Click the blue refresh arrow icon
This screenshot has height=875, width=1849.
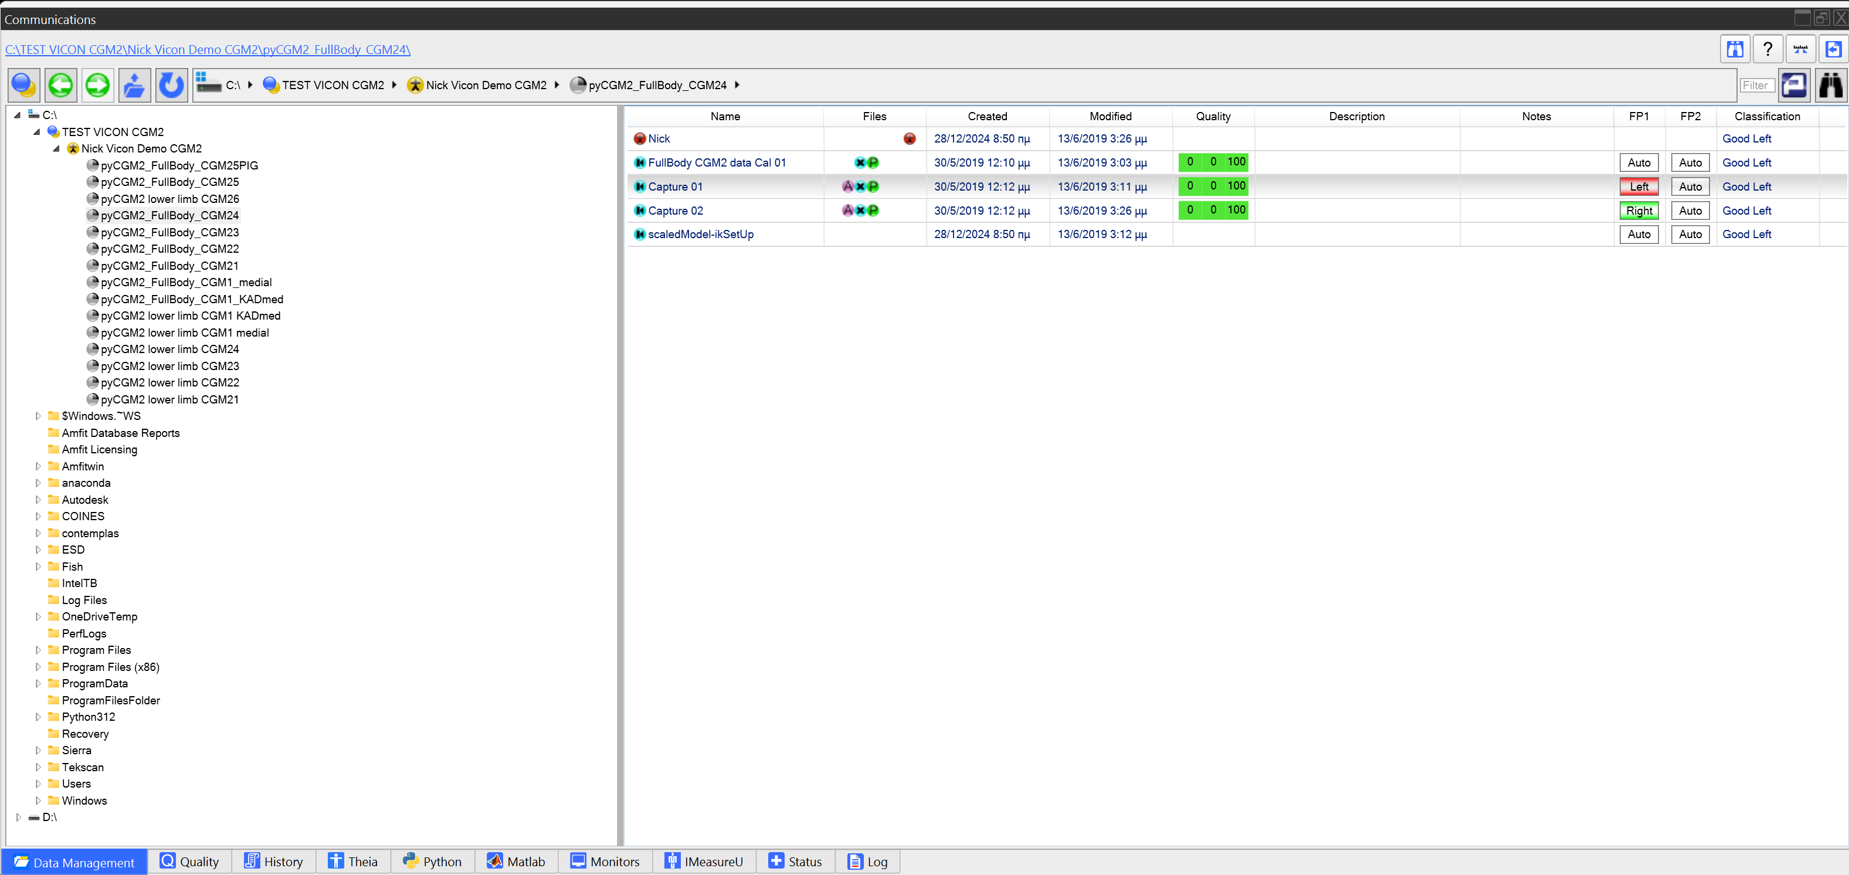[171, 86]
